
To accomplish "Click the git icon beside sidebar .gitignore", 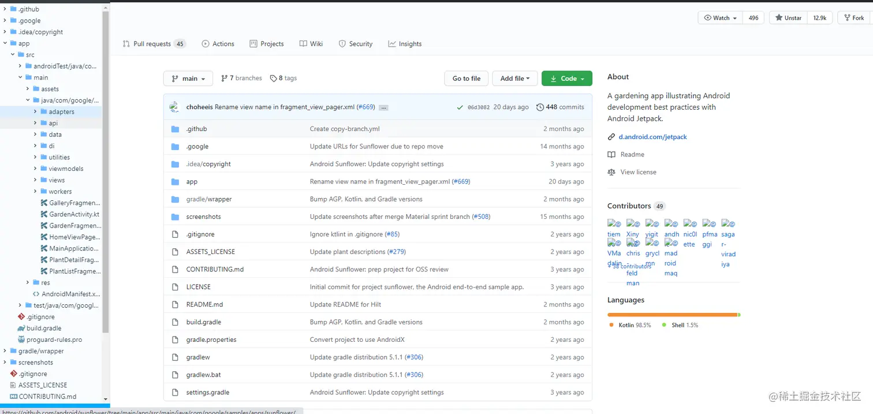I will [x=21, y=316].
